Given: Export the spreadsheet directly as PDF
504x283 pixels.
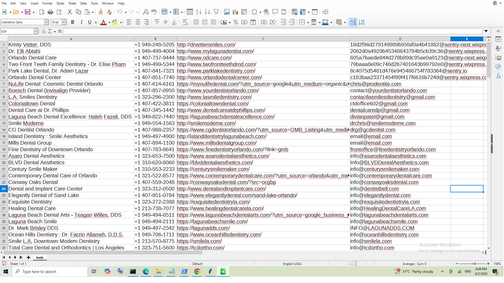Looking at the screenshot, I should click(x=42, y=12).
